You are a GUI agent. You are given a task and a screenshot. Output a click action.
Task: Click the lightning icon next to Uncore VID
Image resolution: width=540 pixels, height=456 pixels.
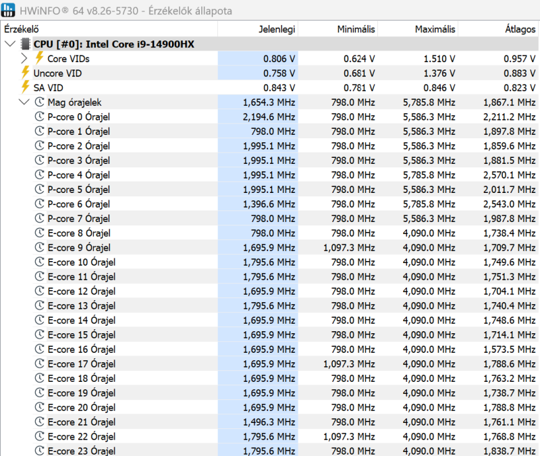tap(25, 73)
